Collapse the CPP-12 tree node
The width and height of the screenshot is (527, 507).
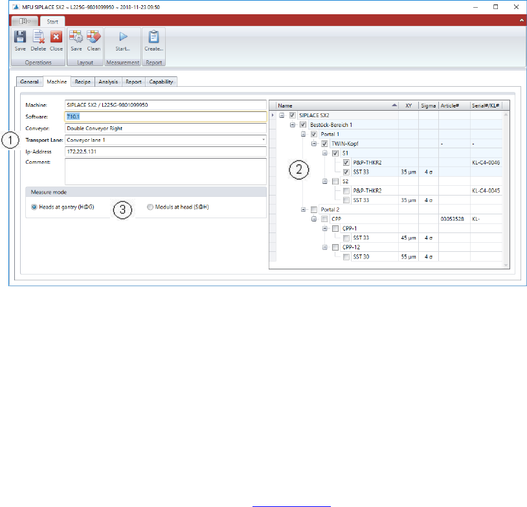[325, 247]
